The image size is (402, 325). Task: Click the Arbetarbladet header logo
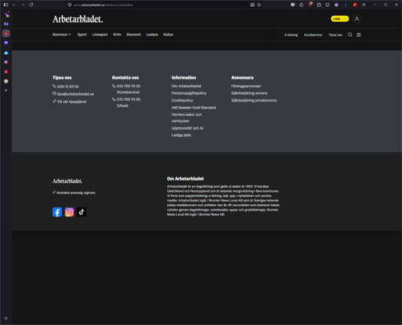point(78,19)
